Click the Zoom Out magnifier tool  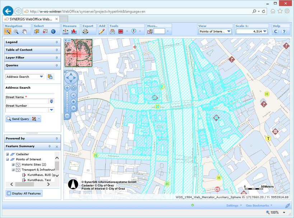(16, 31)
